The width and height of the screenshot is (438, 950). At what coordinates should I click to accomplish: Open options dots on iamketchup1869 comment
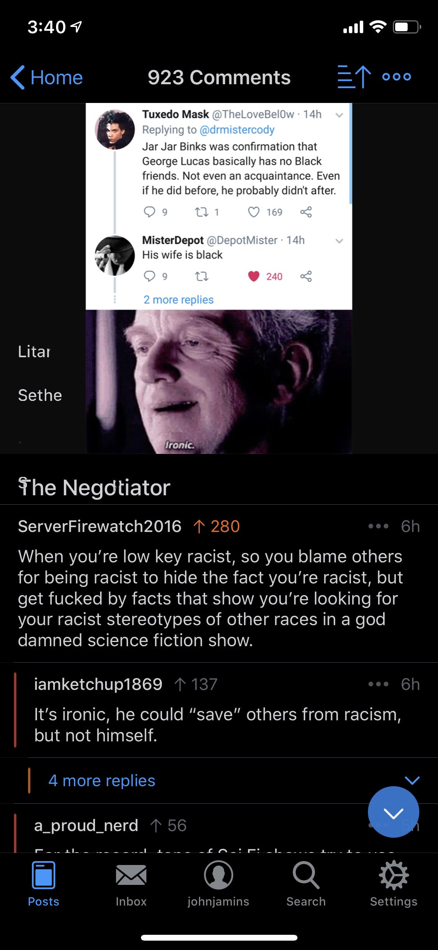[378, 684]
